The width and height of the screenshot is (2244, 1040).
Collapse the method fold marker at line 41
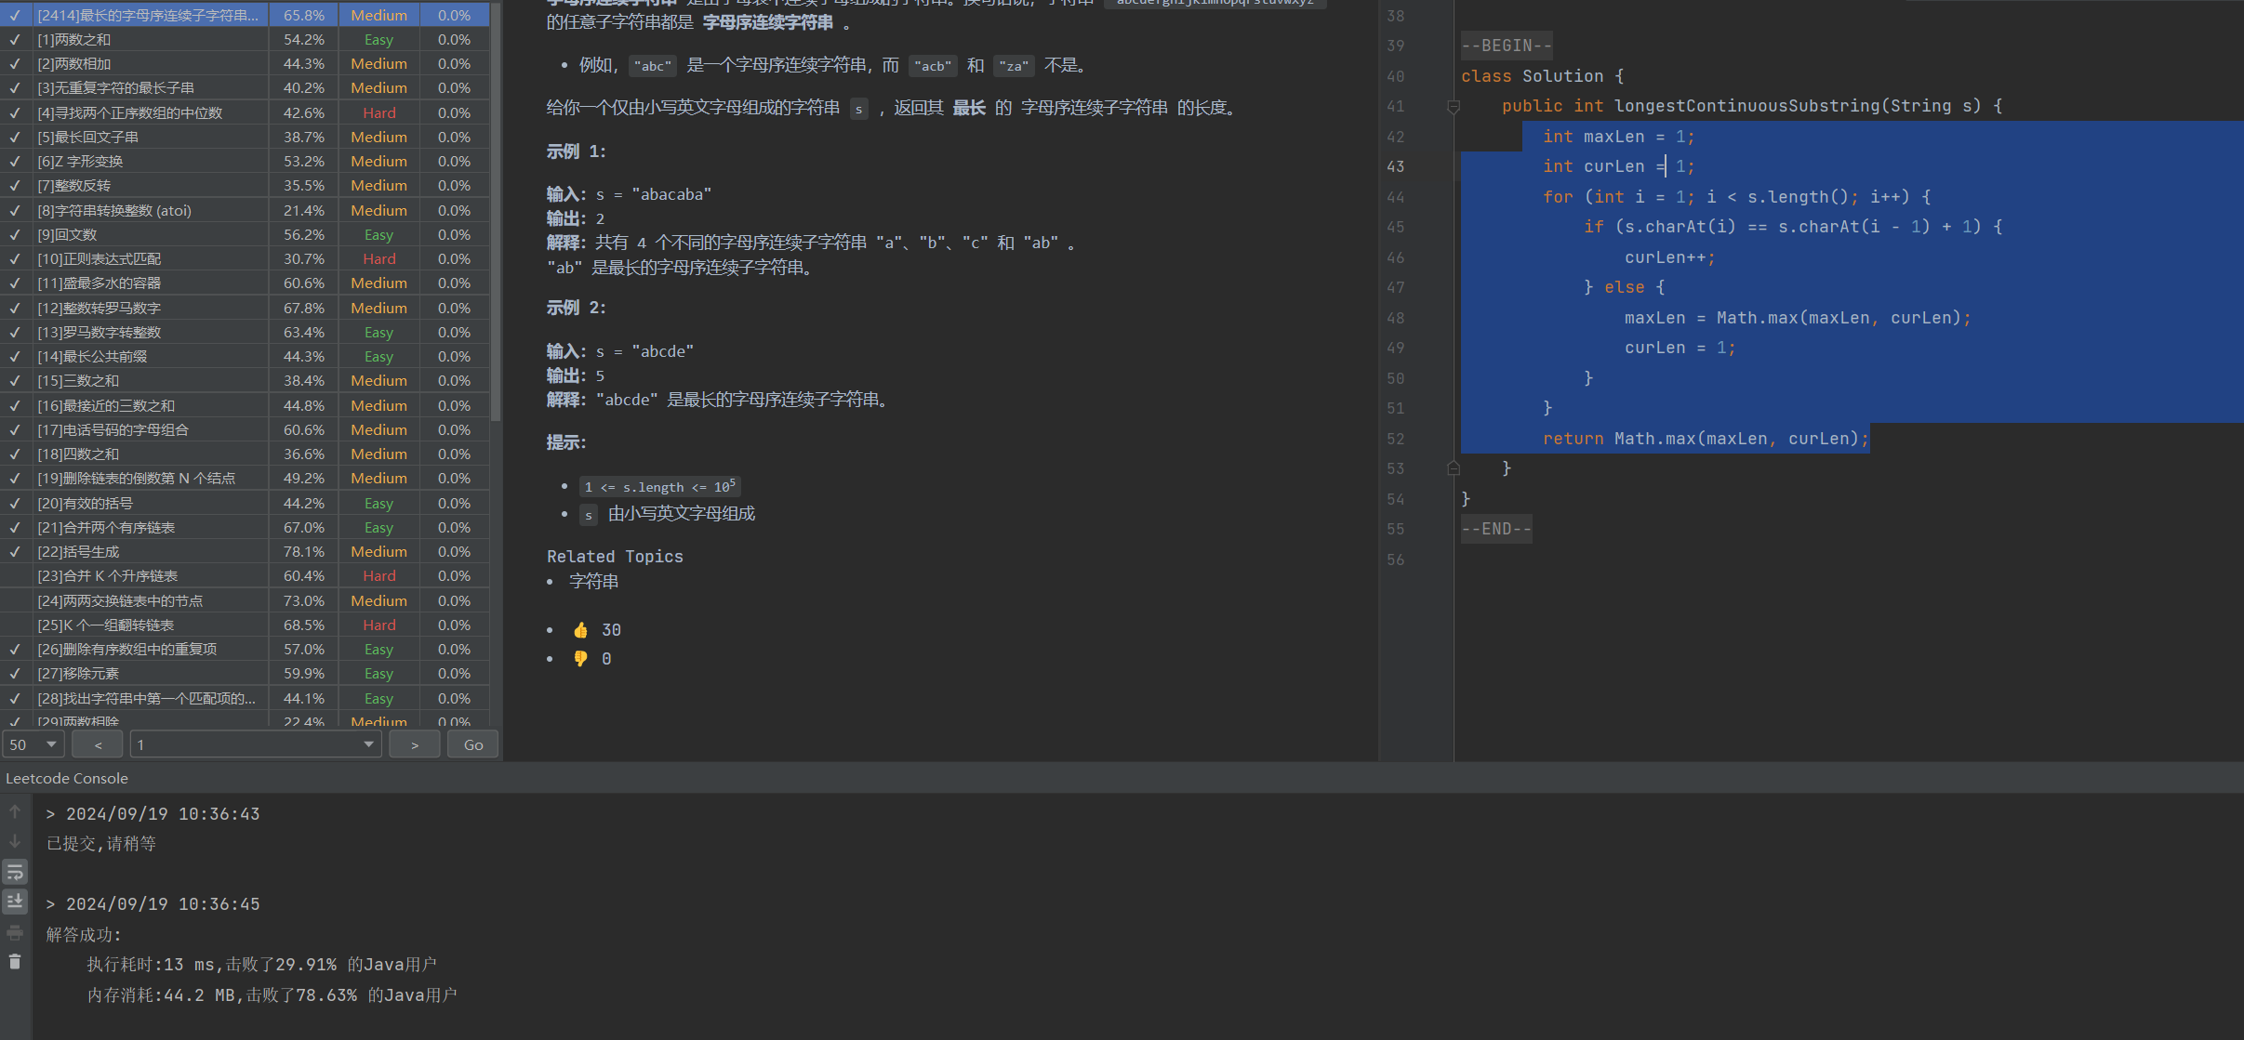coord(1454,107)
